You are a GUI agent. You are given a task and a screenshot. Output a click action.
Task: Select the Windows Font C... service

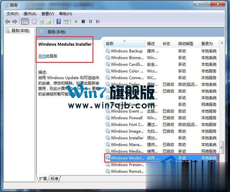point(127,124)
